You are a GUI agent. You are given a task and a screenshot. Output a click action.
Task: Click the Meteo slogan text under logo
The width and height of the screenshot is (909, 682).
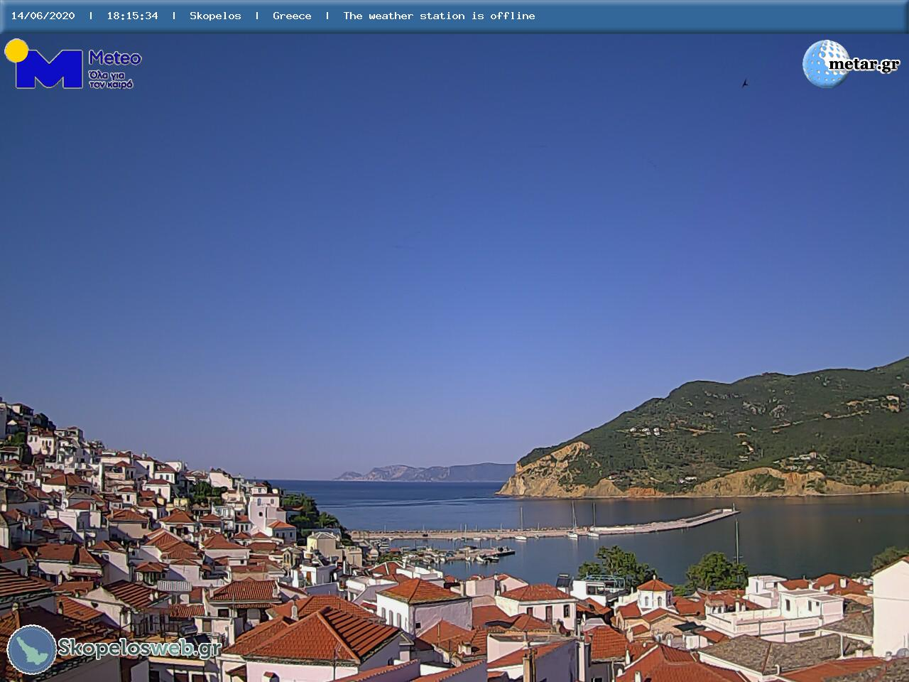pos(111,79)
